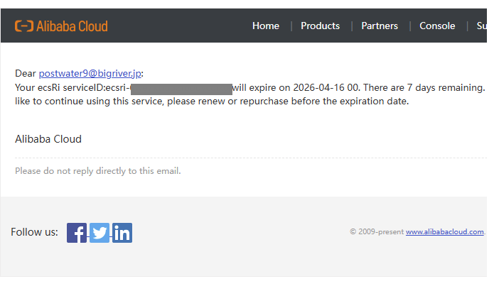Open the Facebook follow icon

[x=77, y=233]
